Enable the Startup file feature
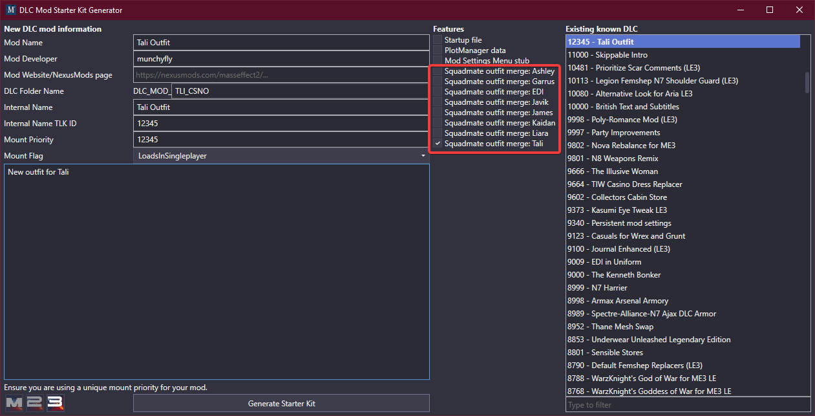Image resolution: width=815 pixels, height=416 pixels. click(438, 40)
